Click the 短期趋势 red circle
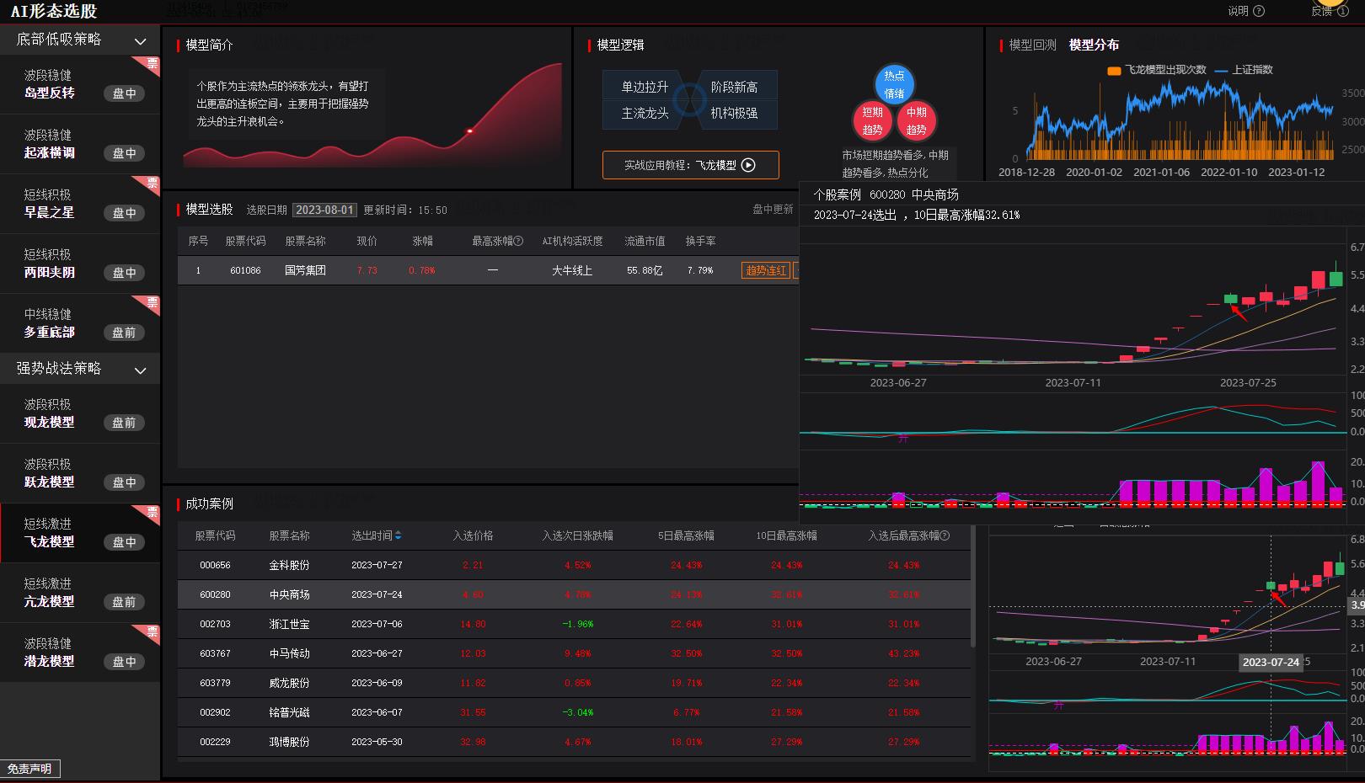The image size is (1365, 783). pos(872,121)
